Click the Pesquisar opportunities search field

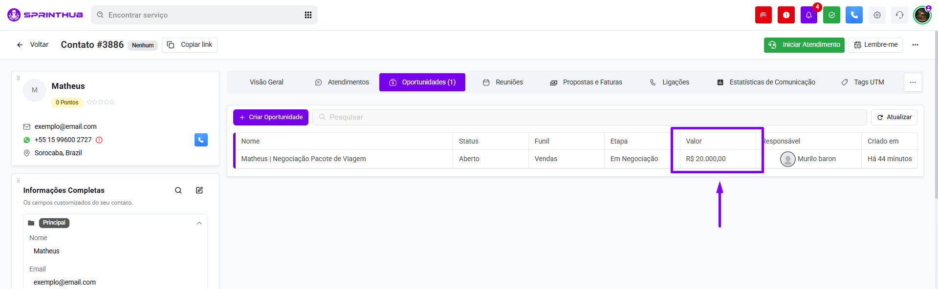click(589, 117)
